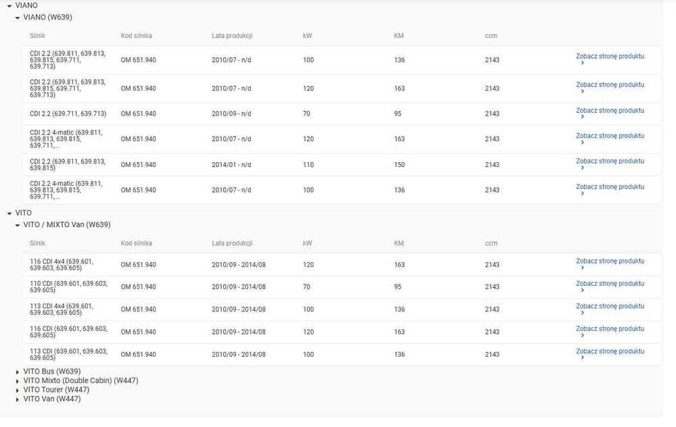Open product page for Viano CDI 2.2 100 kW 2010/07
The height and width of the screenshot is (427, 676).
[610, 57]
